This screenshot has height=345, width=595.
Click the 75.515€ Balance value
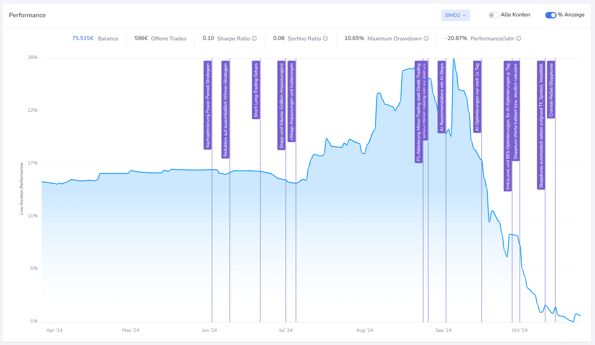point(83,38)
